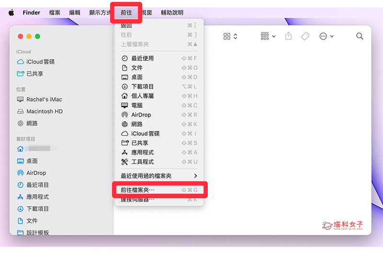Choose 工具程式 from the Go menu
Image resolution: width=383 pixels, height=258 pixels.
coord(159,162)
